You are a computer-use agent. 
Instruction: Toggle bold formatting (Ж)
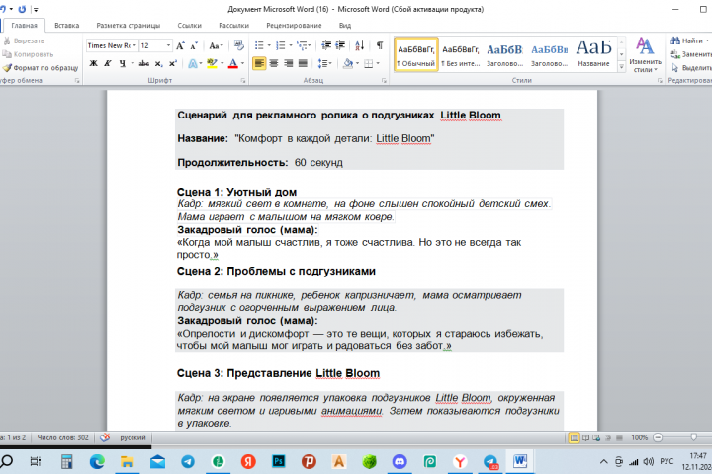click(x=94, y=63)
